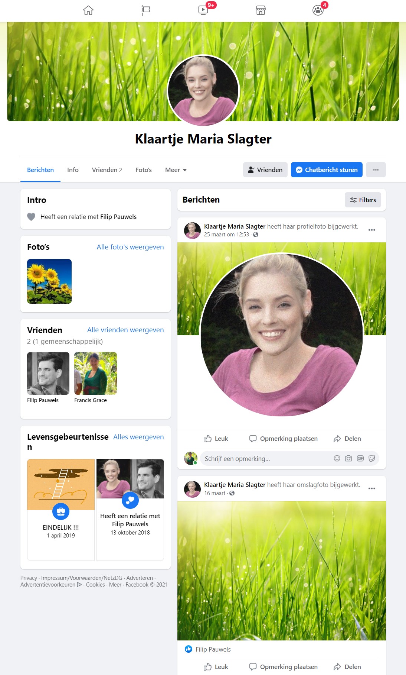The width and height of the screenshot is (406, 675).
Task: Add a GIF to the comment
Action: click(x=360, y=458)
